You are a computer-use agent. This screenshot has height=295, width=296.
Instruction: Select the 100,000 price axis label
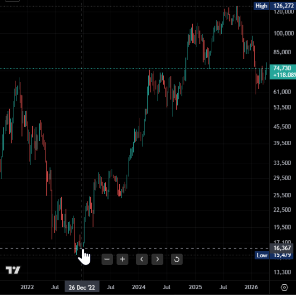point(284,33)
